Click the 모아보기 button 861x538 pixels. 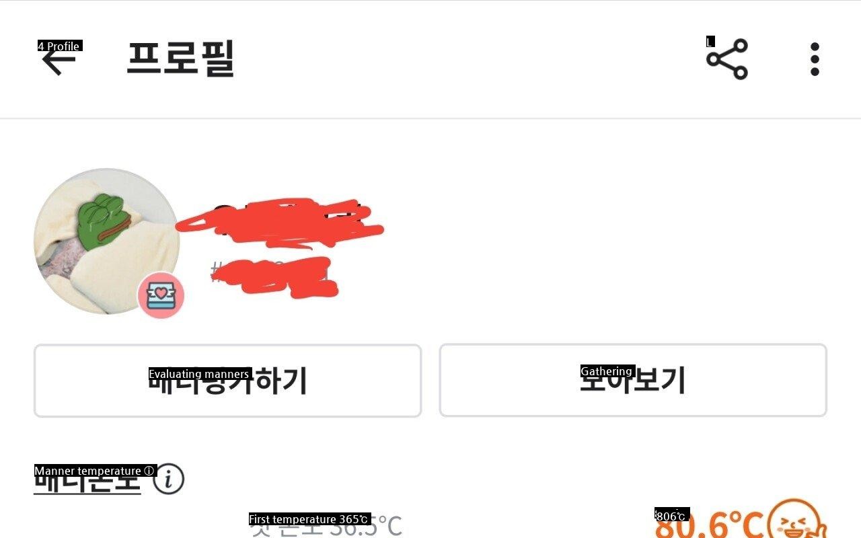pos(633,381)
